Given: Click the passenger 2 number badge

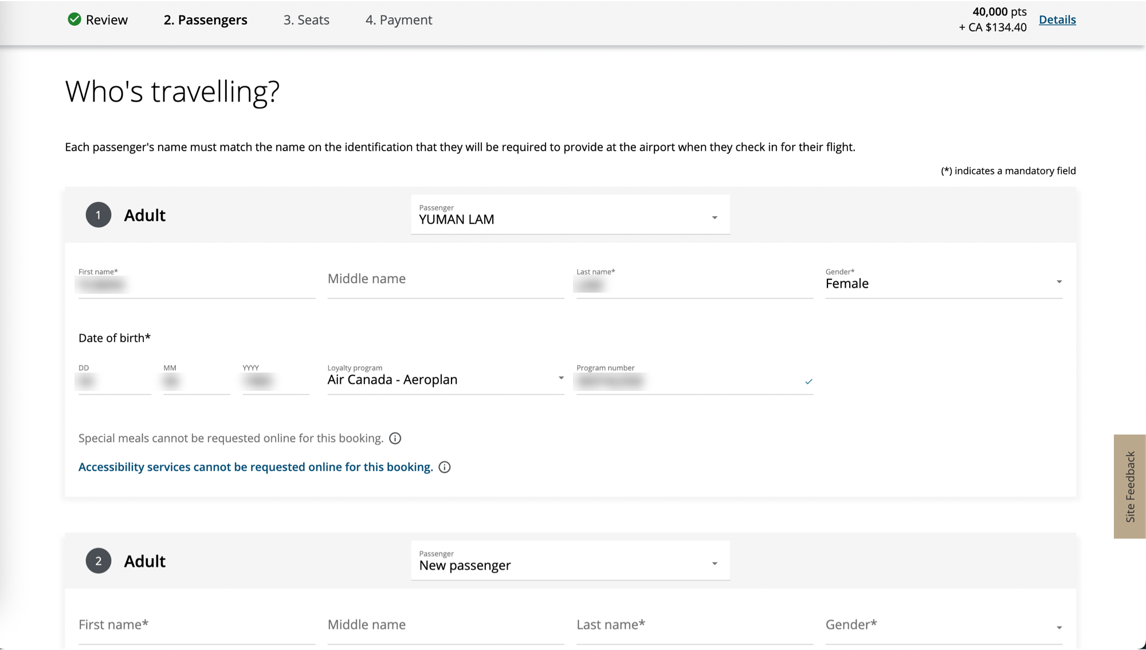Looking at the screenshot, I should point(99,561).
